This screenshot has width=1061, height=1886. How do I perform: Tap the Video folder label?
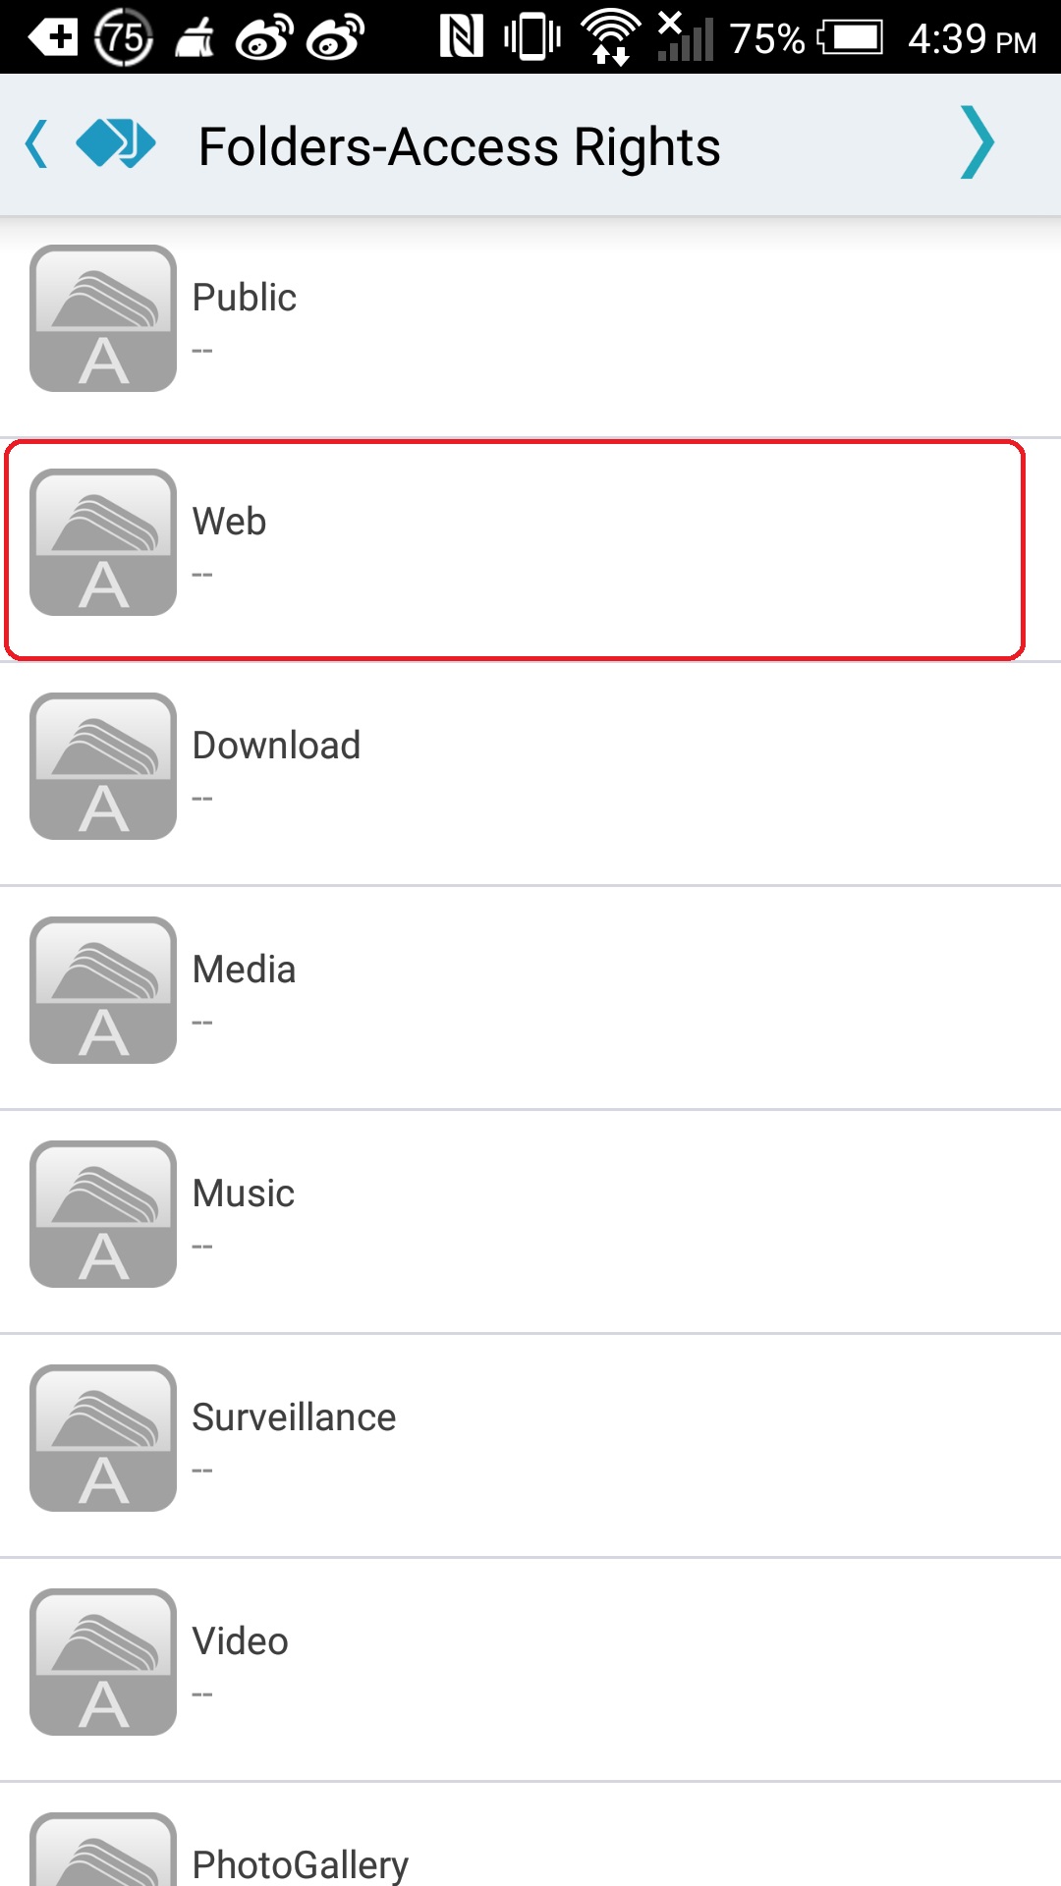[x=240, y=1641]
